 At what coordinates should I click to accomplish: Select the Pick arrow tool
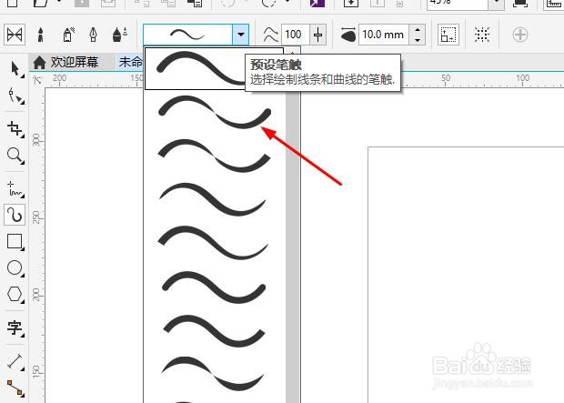coord(15,68)
